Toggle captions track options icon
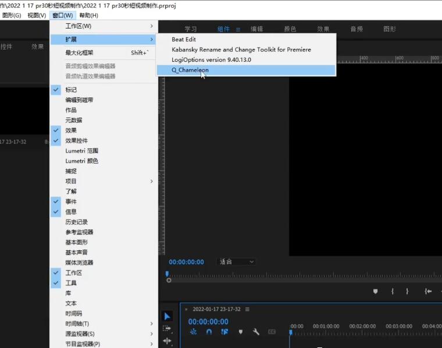Screen dimensions: 442x348 272,332
